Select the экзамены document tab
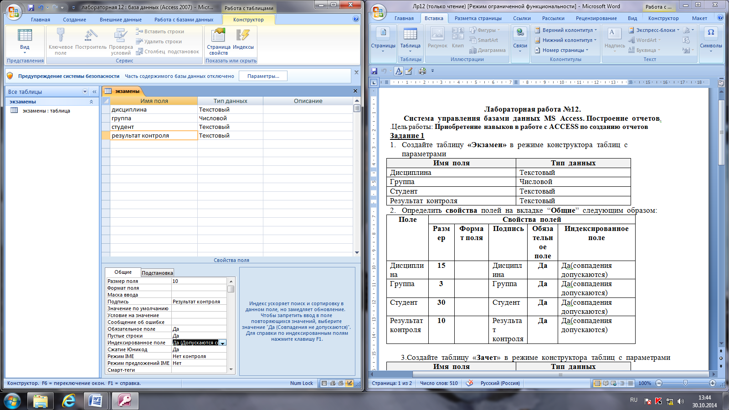 coord(122,91)
